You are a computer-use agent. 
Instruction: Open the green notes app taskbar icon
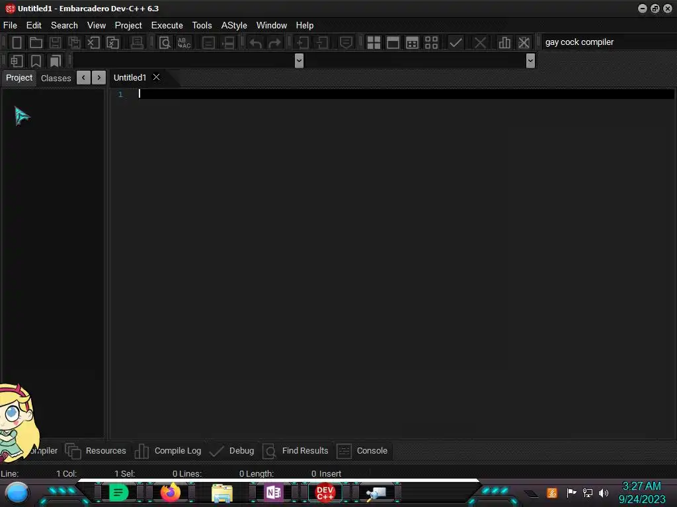[118, 492]
